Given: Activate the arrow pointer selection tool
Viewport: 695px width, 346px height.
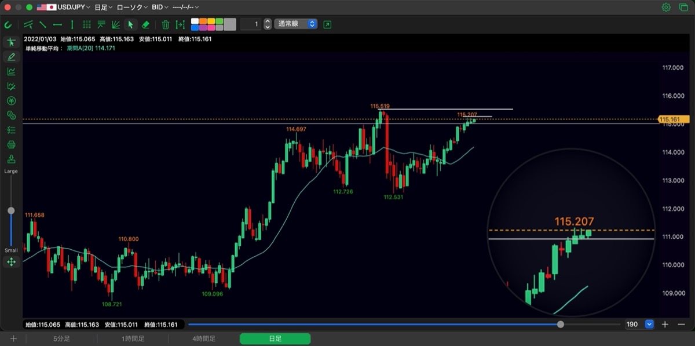Looking at the screenshot, I should [x=130, y=24].
